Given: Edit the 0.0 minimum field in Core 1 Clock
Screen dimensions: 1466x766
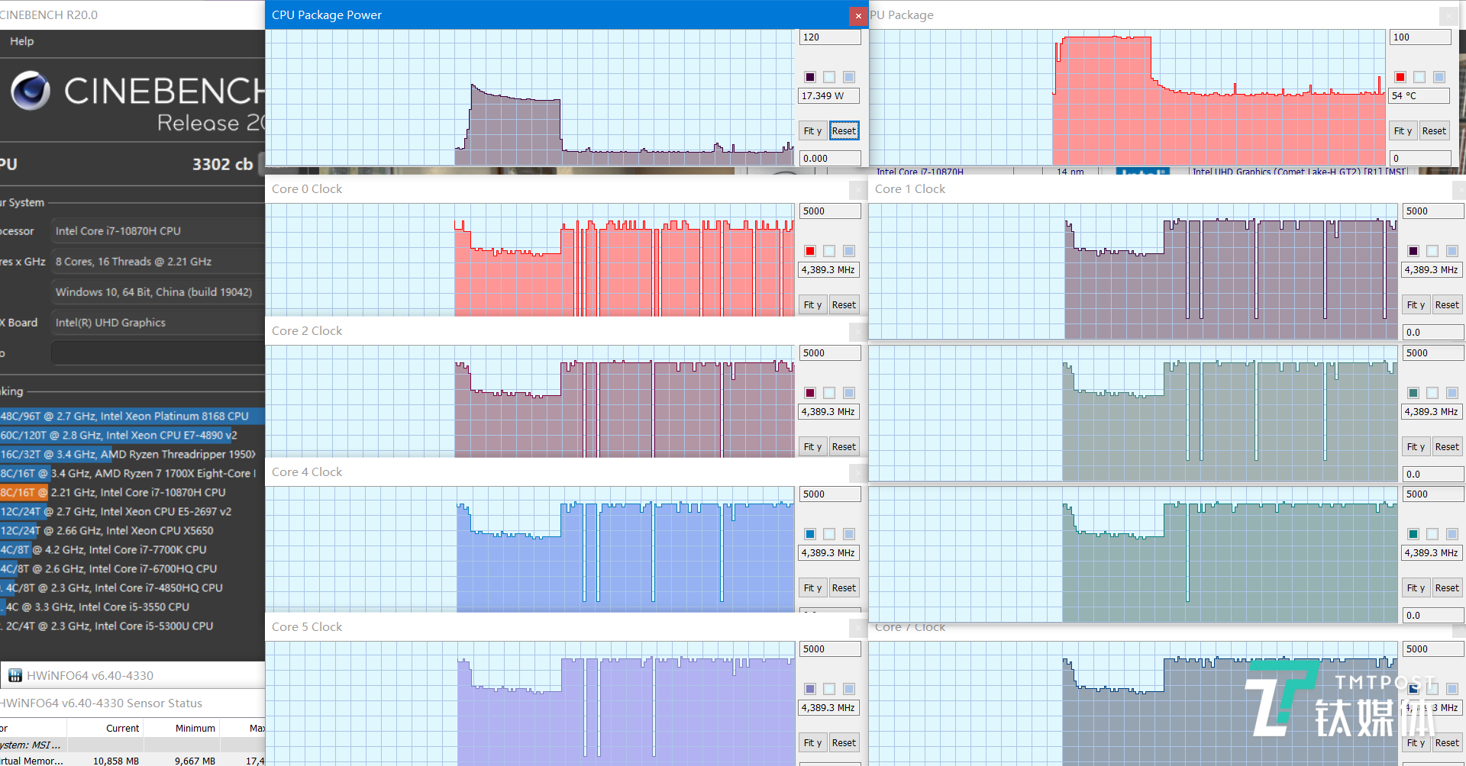Looking at the screenshot, I should [1433, 333].
